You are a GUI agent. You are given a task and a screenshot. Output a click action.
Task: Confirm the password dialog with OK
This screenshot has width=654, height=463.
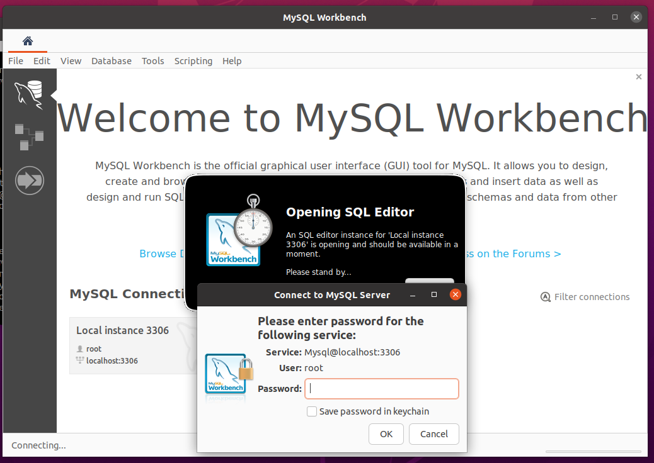point(386,434)
